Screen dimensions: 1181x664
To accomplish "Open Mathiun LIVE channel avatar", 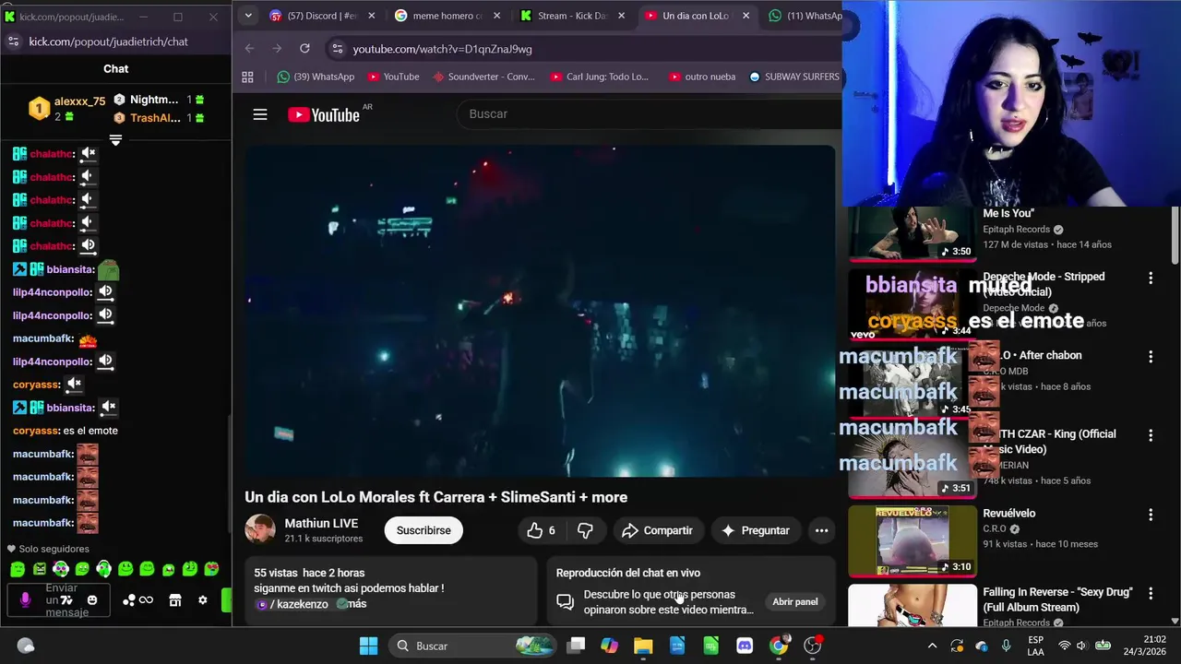I will [260, 530].
